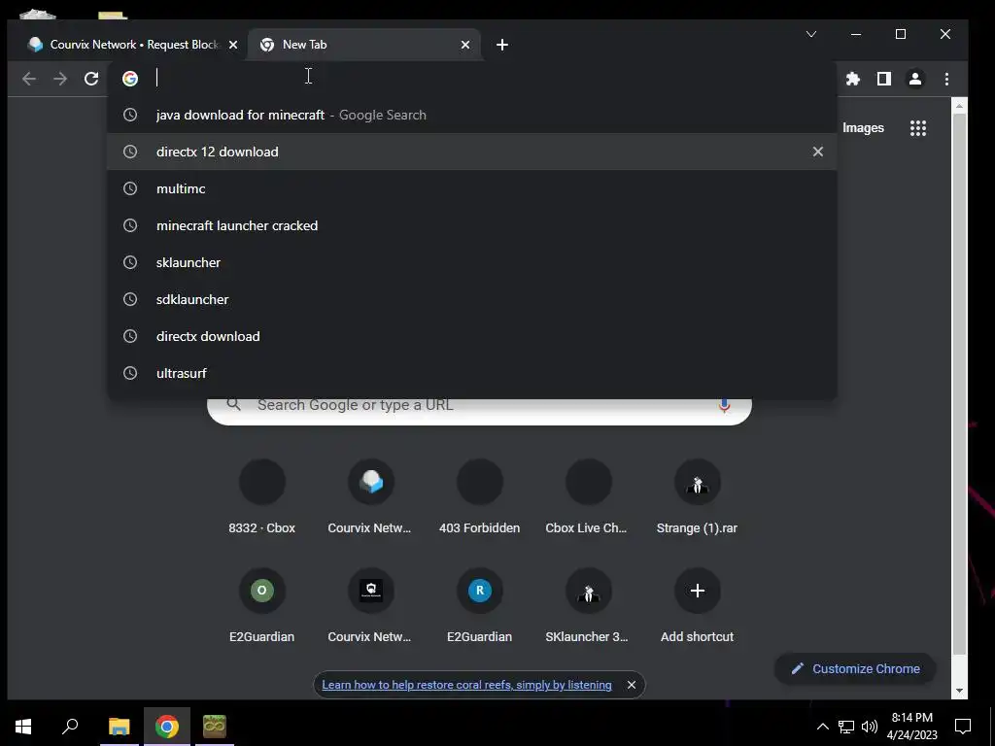
Task: Open the Windows Start menu
Action: [x=23, y=727]
